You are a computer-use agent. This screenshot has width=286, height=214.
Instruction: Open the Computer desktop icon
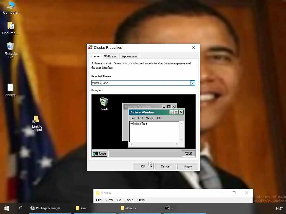[x=11, y=8]
